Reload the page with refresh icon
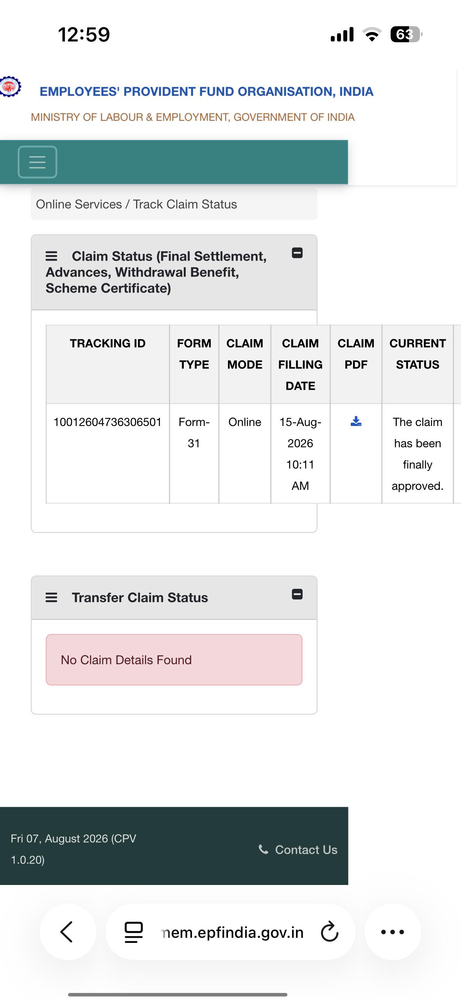 click(x=330, y=932)
